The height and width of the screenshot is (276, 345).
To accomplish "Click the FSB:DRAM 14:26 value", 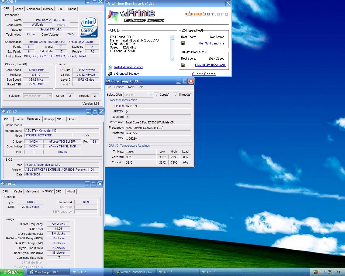I will point(58,229).
